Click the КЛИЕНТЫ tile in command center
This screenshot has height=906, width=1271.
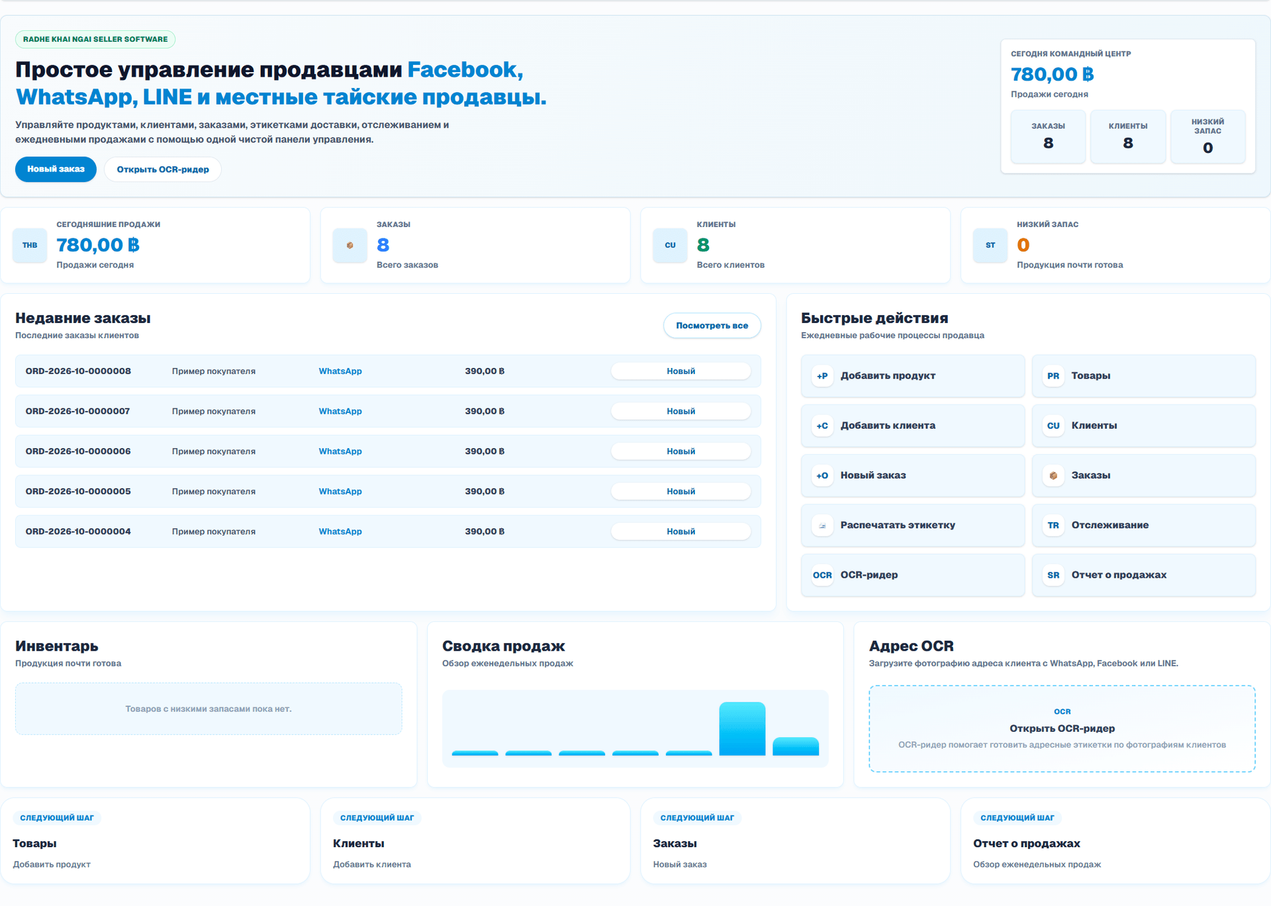(1128, 137)
